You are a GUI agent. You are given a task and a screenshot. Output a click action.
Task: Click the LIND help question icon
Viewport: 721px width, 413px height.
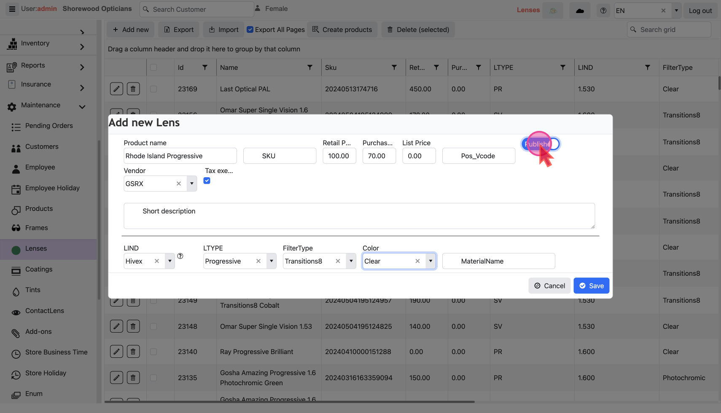coord(180,256)
